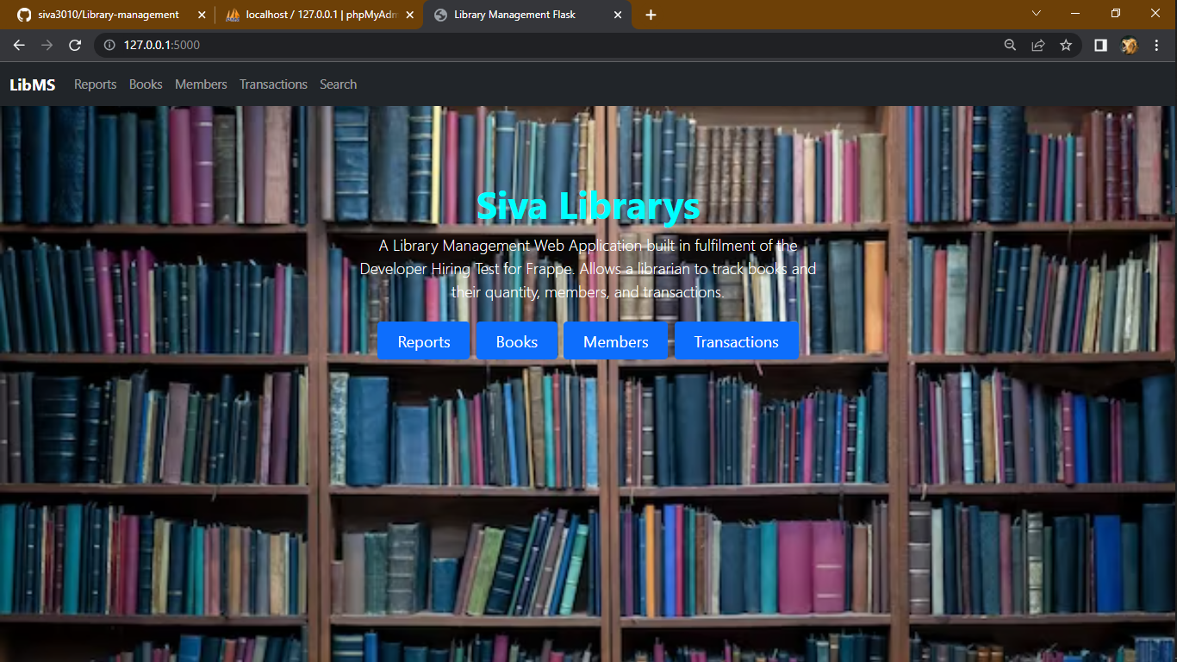Click the site info icon in address bar

(x=108, y=45)
